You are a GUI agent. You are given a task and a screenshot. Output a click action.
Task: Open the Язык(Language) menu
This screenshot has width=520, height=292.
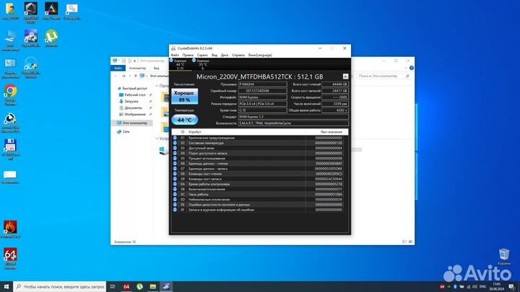[x=260, y=55]
